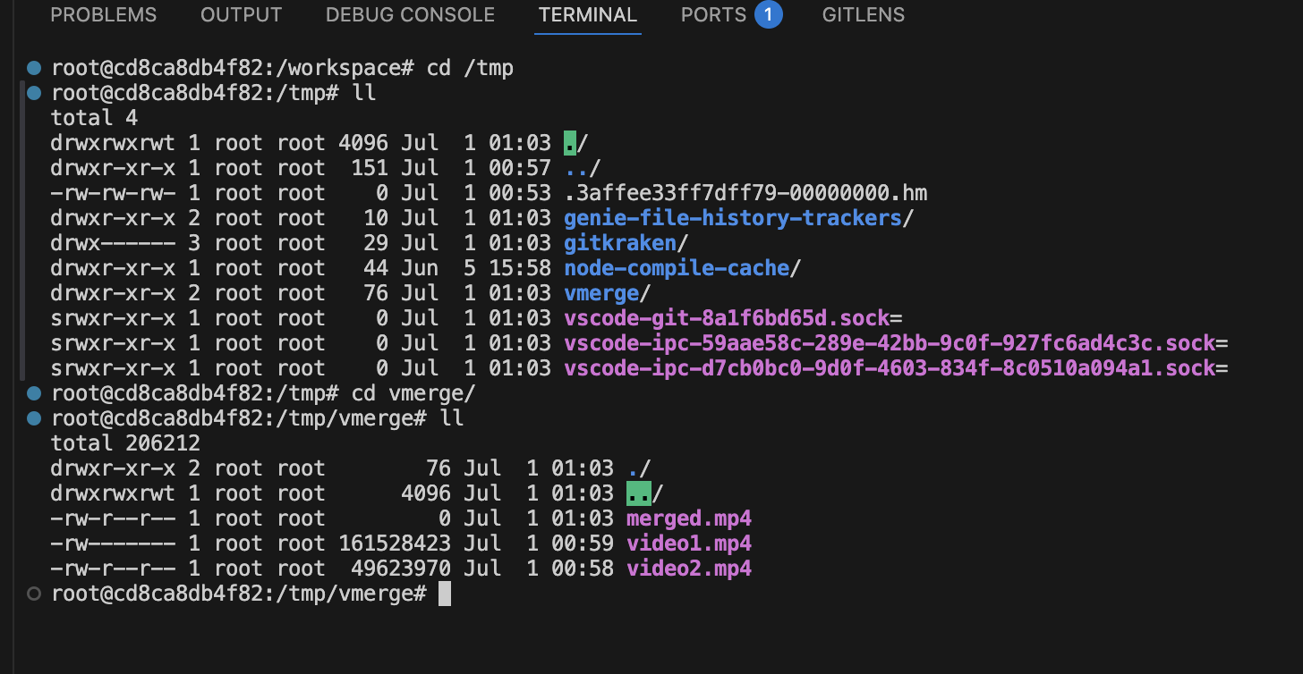The width and height of the screenshot is (1303, 674).
Task: Click command marker beside '/tmp# ll'
Action: (x=34, y=93)
